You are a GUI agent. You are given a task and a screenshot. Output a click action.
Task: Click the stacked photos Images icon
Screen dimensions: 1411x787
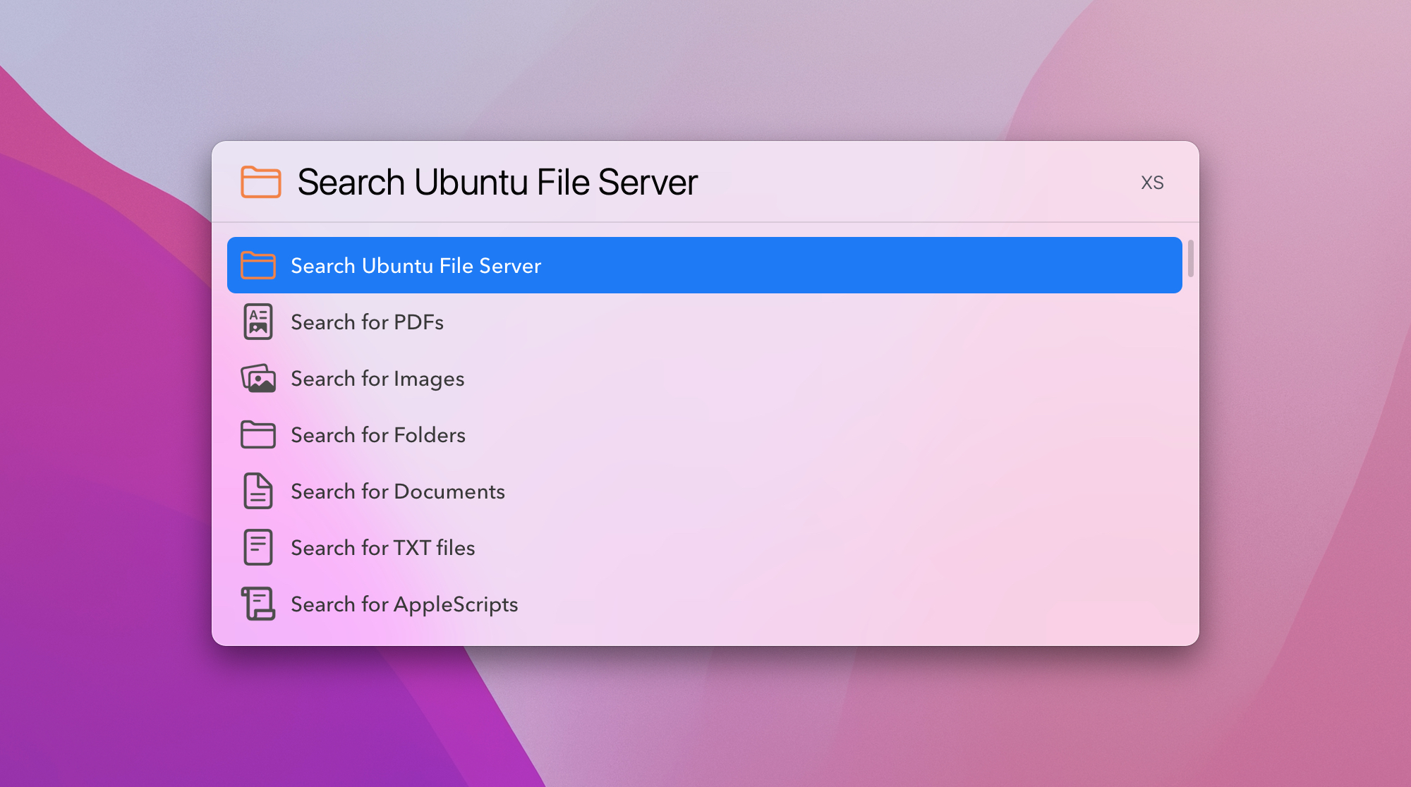(x=258, y=379)
